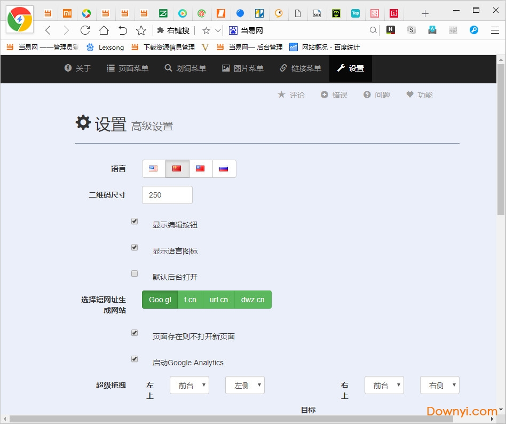Enable the 默认后台打开 checkbox

[x=135, y=273]
